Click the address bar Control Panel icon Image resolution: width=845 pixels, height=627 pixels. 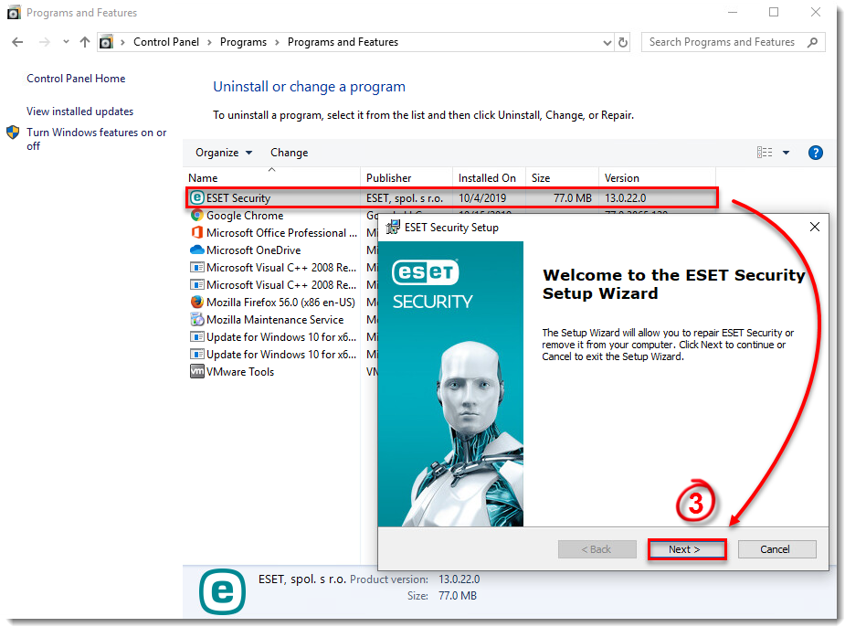(x=107, y=42)
